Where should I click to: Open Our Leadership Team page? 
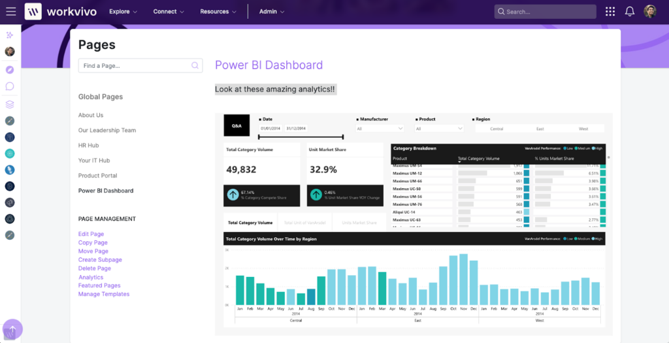point(107,130)
